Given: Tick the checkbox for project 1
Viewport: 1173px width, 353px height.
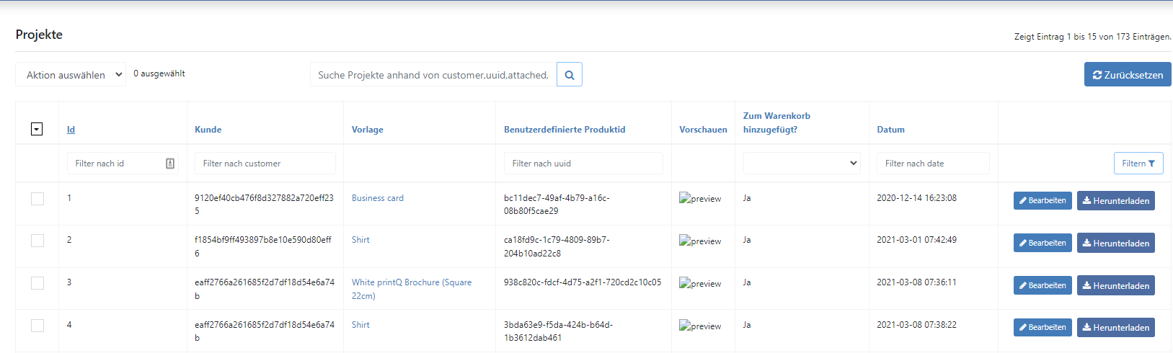Looking at the screenshot, I should [x=37, y=199].
